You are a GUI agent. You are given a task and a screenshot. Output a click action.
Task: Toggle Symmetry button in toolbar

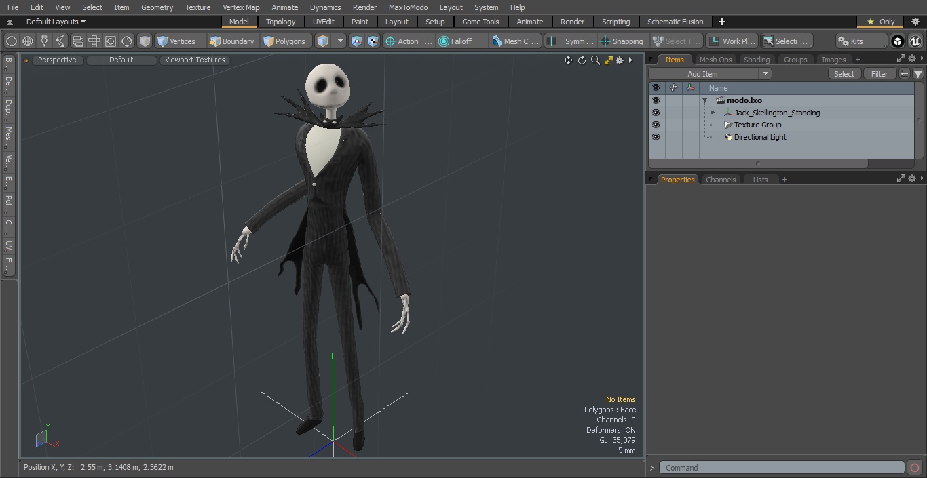coord(571,41)
